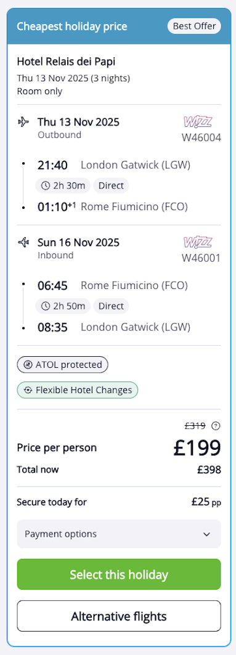Click the ATOL protected label
Viewport: 236px width, 655px height.
coord(68,365)
